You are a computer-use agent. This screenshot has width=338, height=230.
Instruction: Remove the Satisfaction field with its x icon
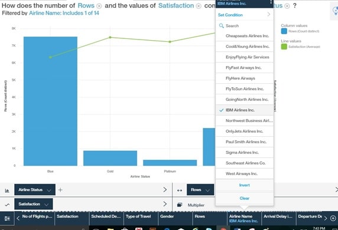tap(199, 6)
